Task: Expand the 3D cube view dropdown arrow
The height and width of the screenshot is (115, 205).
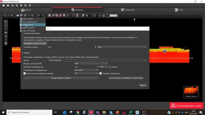Action: coord(97,16)
